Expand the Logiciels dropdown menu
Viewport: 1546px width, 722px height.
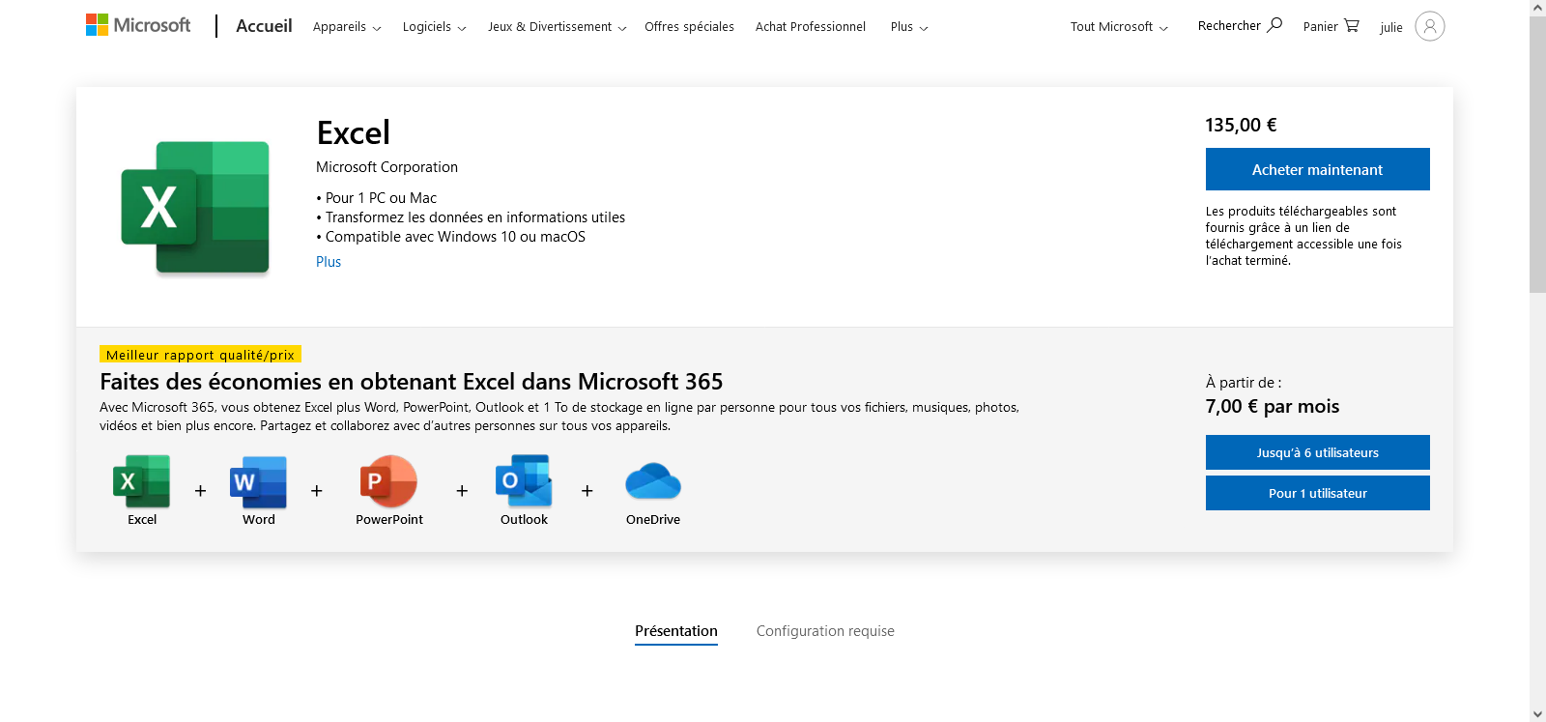point(434,27)
